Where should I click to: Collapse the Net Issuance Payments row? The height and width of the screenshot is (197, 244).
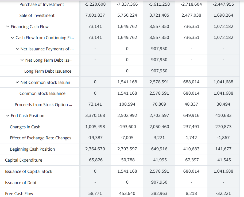tap(17, 49)
